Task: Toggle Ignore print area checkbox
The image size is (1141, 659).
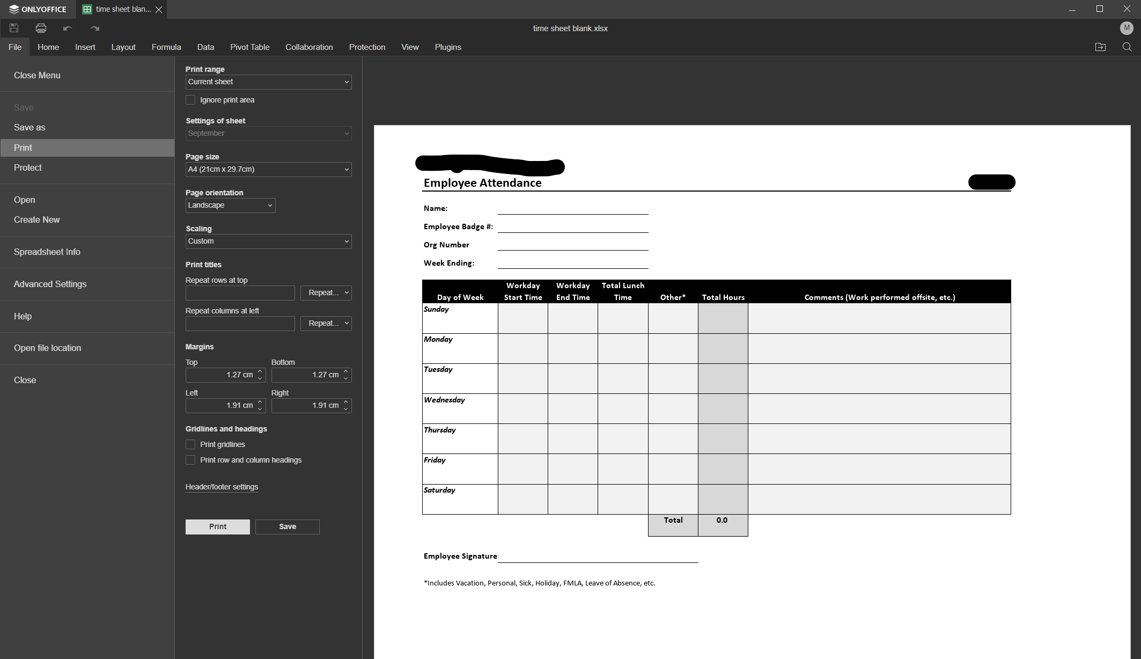Action: coord(190,100)
